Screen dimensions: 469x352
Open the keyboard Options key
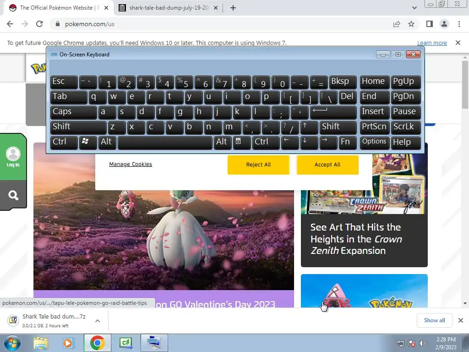[375, 143]
